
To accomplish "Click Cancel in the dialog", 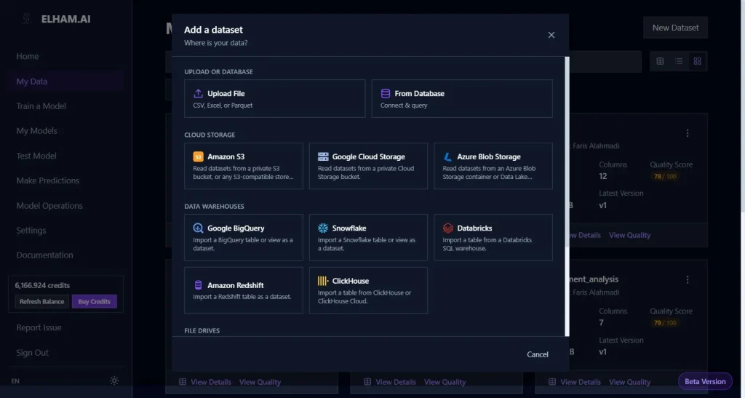I will coord(538,354).
